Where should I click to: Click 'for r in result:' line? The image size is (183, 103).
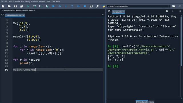pyautogui.click(x=27, y=60)
